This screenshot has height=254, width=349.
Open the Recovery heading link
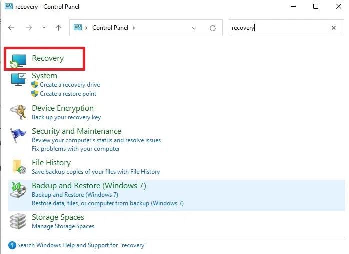point(48,58)
